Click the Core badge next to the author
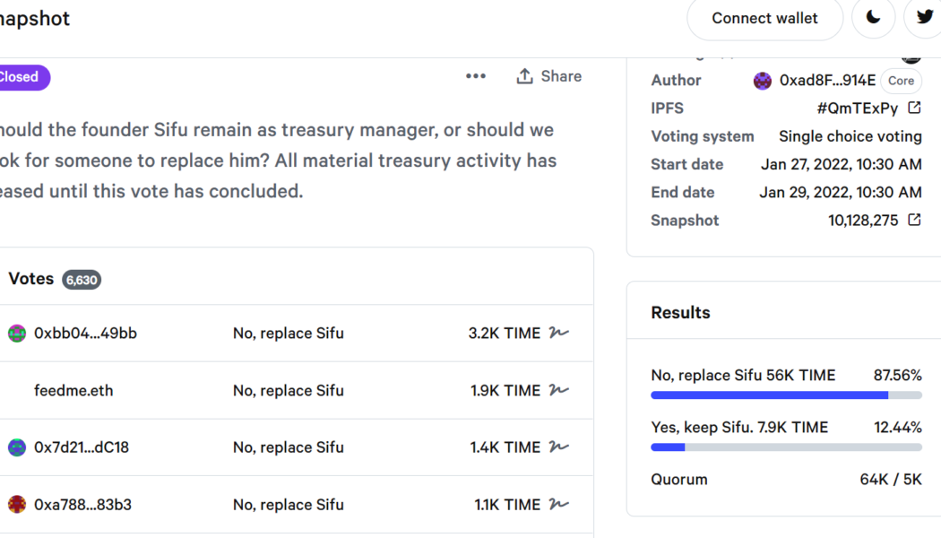Screen dimensions: 941x538 [901, 81]
